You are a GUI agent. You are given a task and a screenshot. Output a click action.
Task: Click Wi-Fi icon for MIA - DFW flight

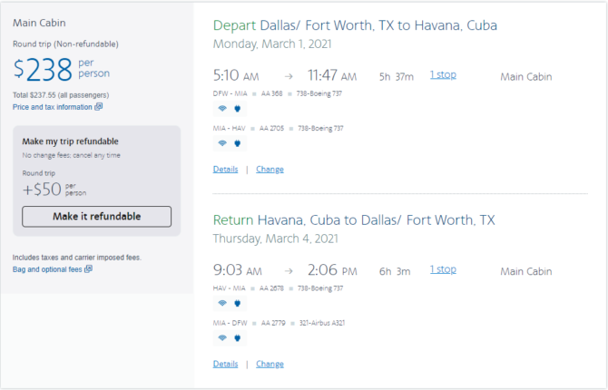coord(221,338)
